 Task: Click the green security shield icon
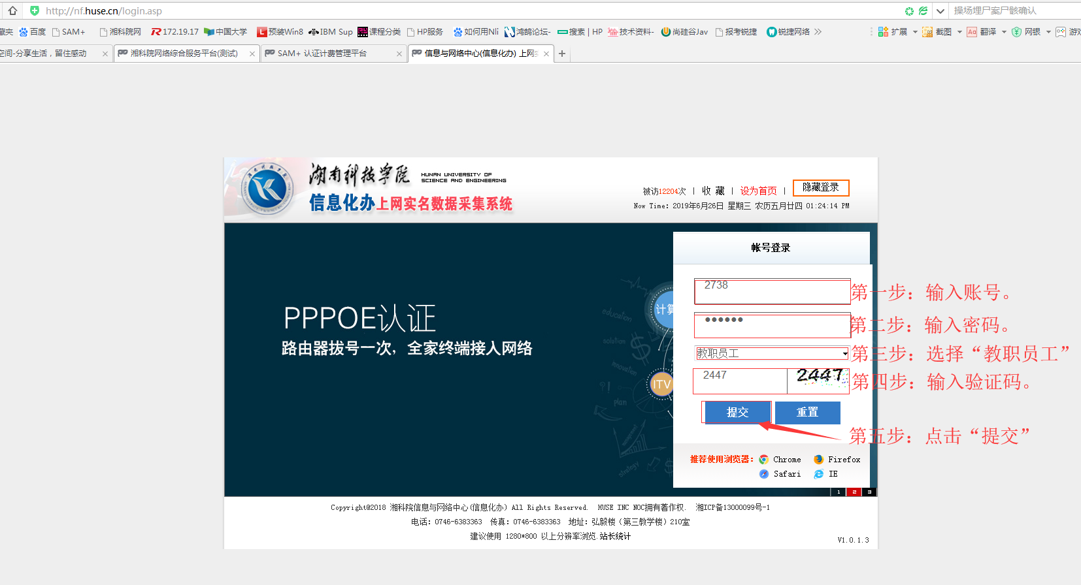[x=35, y=10]
